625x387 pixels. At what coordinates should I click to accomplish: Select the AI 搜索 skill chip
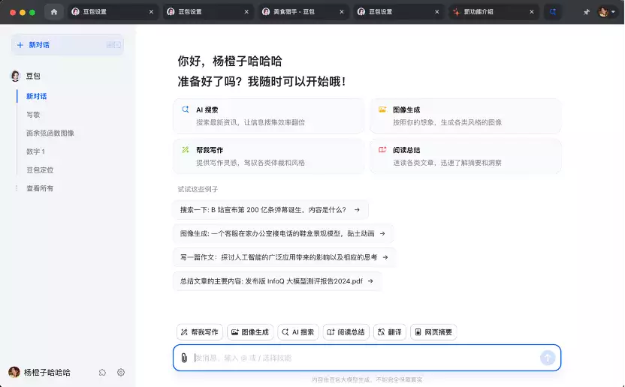298,332
